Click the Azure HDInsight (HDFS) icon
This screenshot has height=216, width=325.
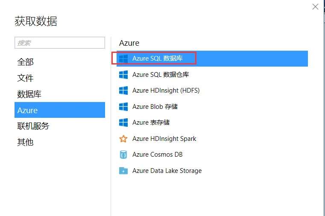pyautogui.click(x=123, y=90)
